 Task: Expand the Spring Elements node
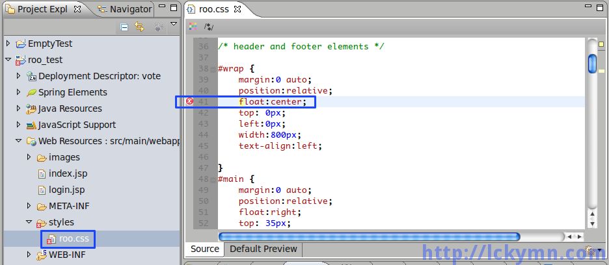tap(19, 92)
